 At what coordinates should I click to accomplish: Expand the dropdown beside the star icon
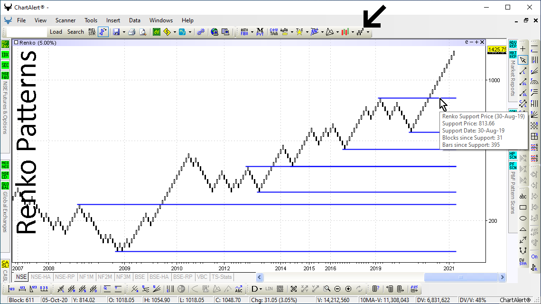coord(307,32)
